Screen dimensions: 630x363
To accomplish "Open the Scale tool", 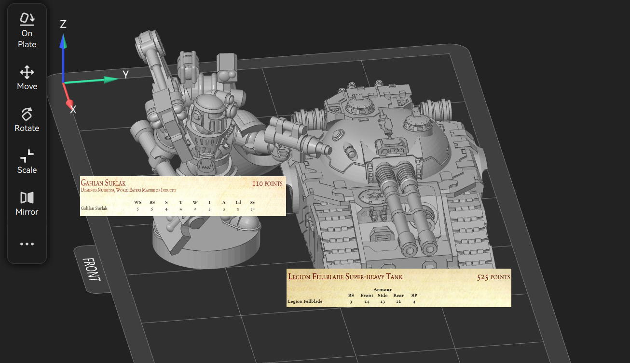I will click(x=27, y=162).
